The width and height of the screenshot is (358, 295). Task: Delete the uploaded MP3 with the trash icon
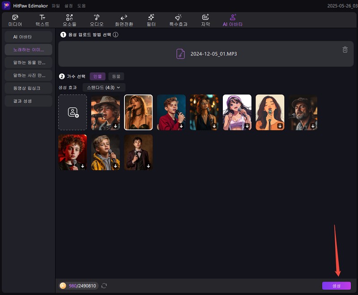[x=345, y=50]
